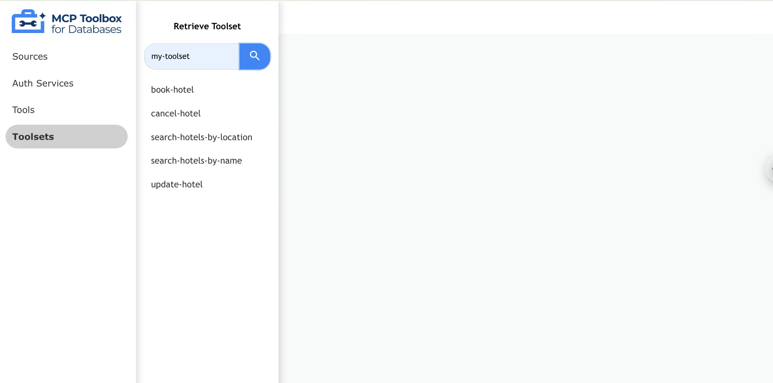Click the toolbox wrench emblem in the logo
The width and height of the screenshot is (773, 383).
coord(28,22)
